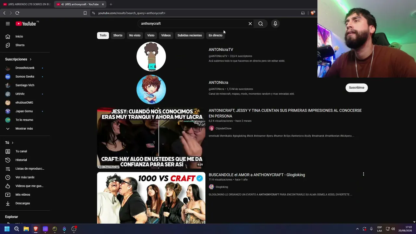Image resolution: width=416 pixels, height=234 pixels.
Task: Select the Videos filter chip
Action: tap(166, 35)
